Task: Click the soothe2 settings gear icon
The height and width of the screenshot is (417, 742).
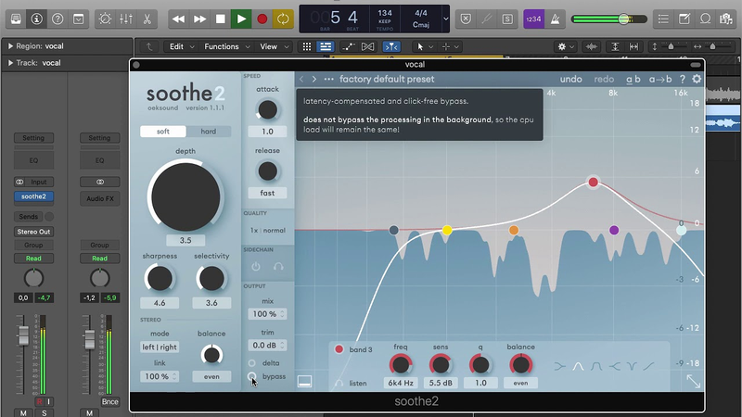Action: [x=697, y=79]
